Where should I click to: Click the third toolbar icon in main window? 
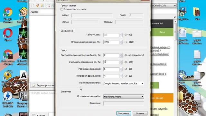point(42,5)
